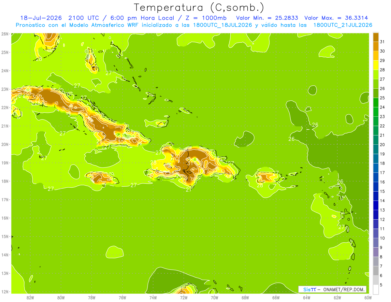391x302 pixels.
Task: Click 'Valor Max. = 36.3314' text
Action: click(336, 18)
